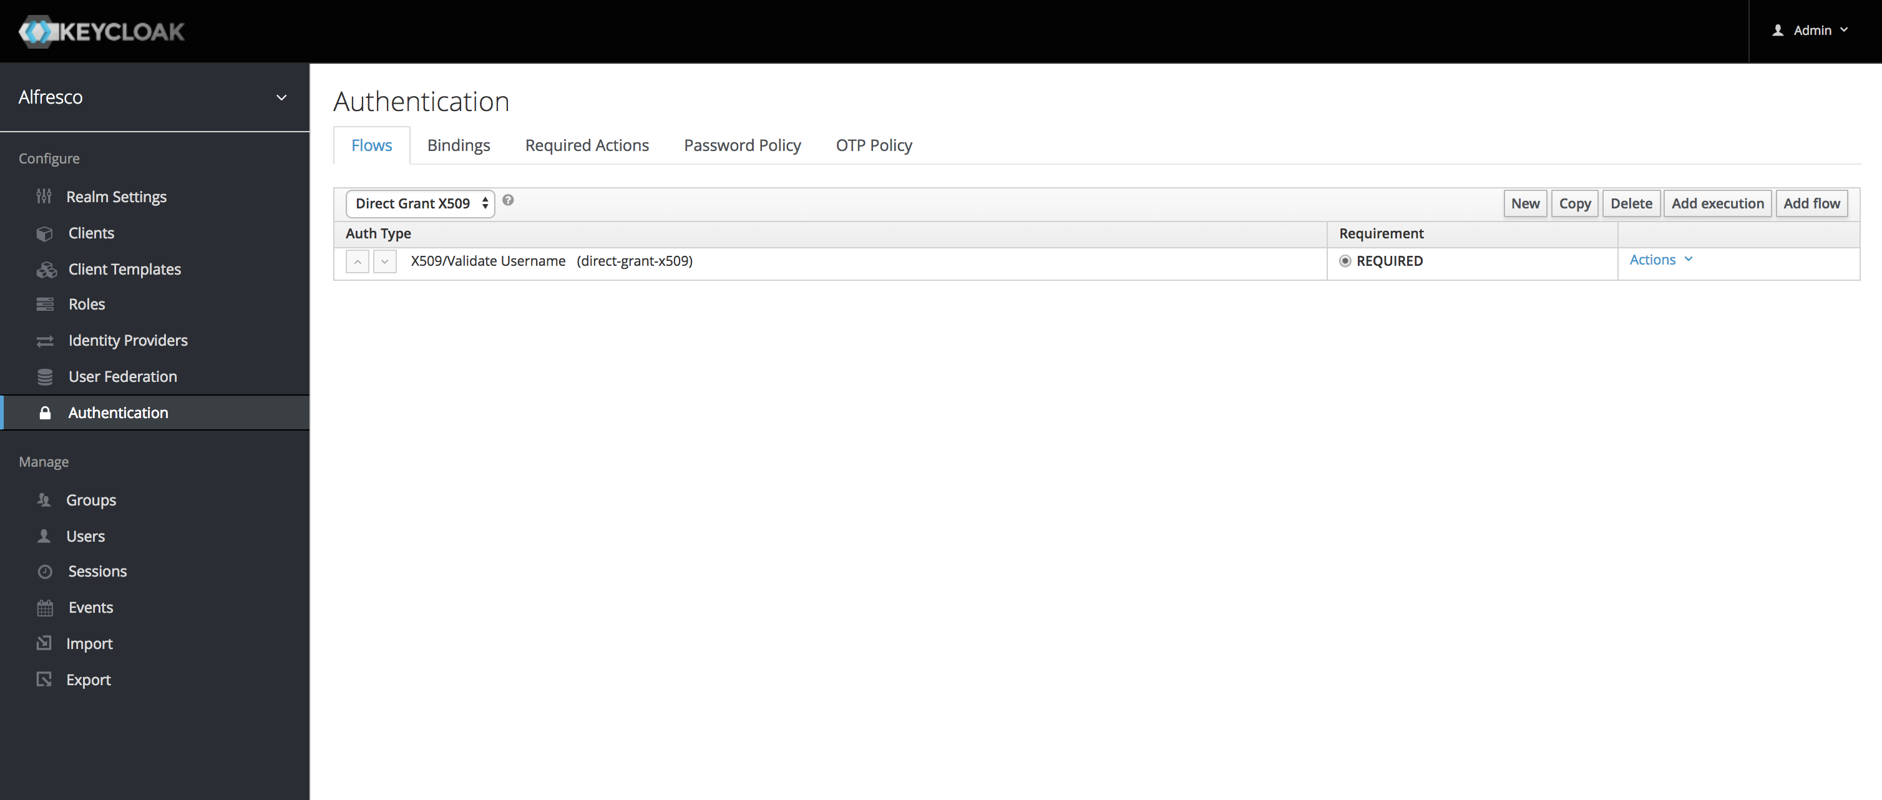This screenshot has width=1882, height=800.
Task: Switch to the OTP Policy tab
Action: pyautogui.click(x=874, y=144)
